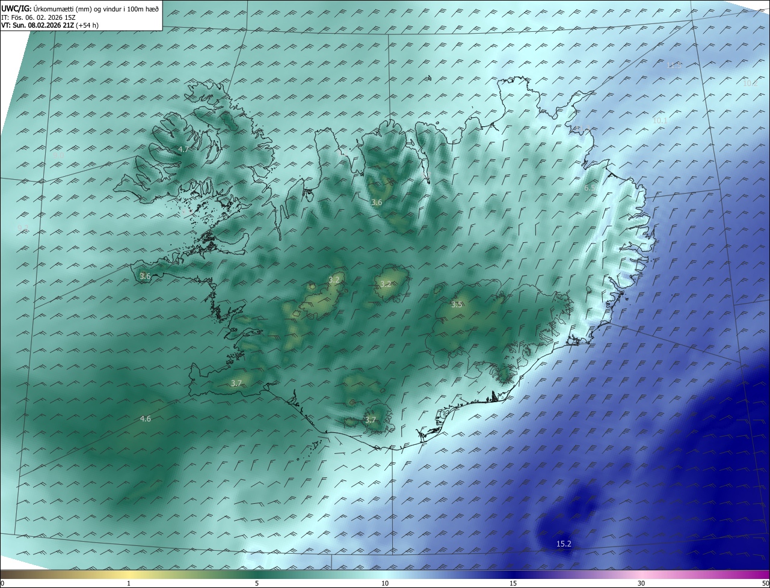This screenshot has width=770, height=588.
Task: Click the 4.7 value over the Westfjords
Action: pos(184,149)
